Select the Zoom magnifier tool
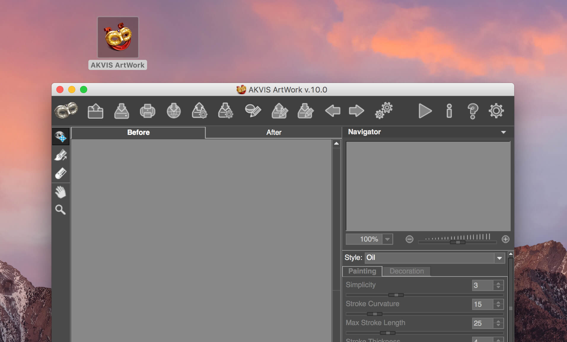 [61, 210]
